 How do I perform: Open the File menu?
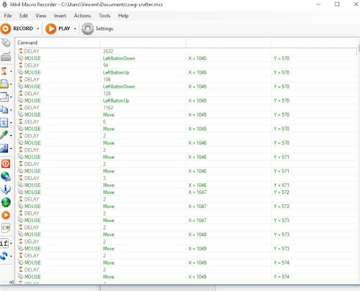(x=8, y=16)
